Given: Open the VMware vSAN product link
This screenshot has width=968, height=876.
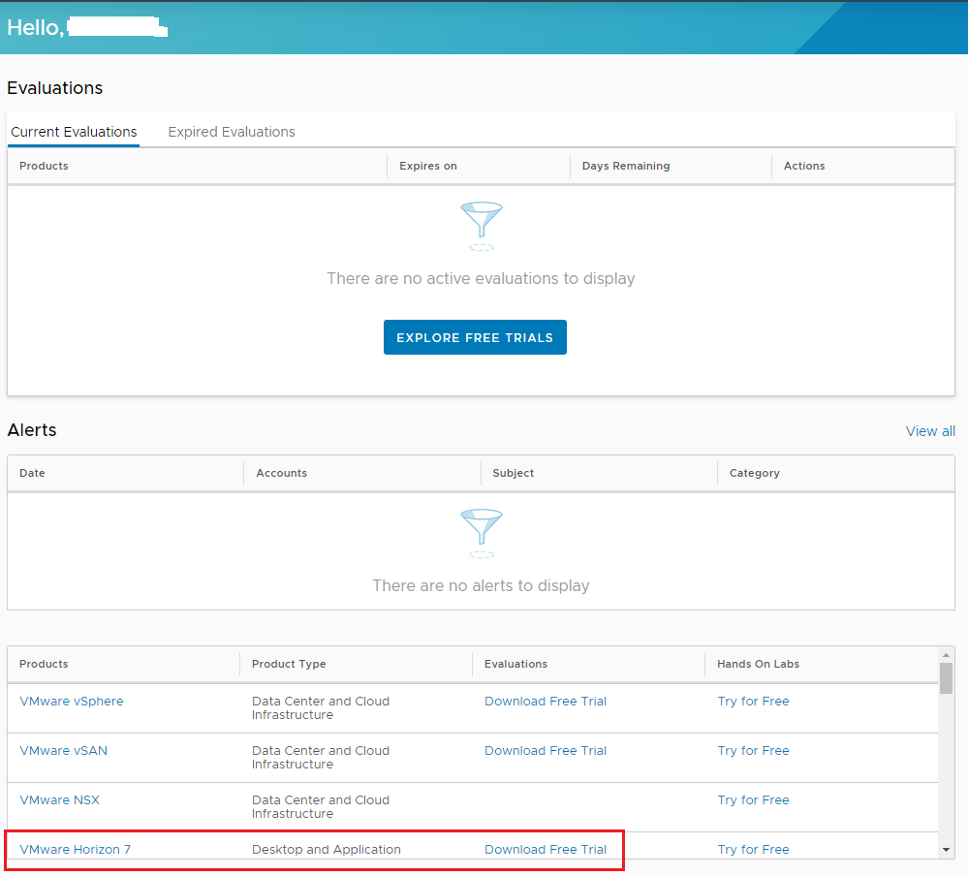Looking at the screenshot, I should 64,751.
